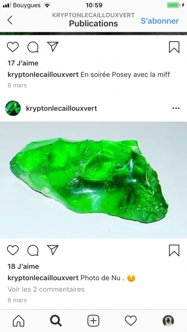Viewport: 187px width, 332px height.
Task: Go to Home tab
Action: [19, 321]
